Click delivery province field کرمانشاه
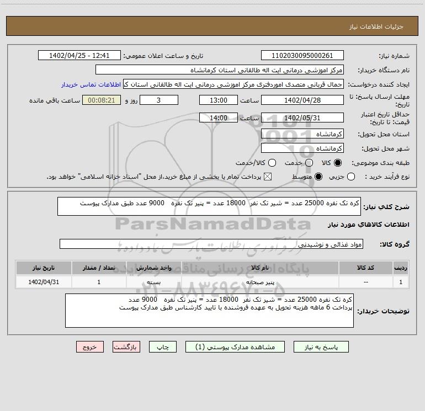Screen dimensions: 425x411 coord(302,134)
